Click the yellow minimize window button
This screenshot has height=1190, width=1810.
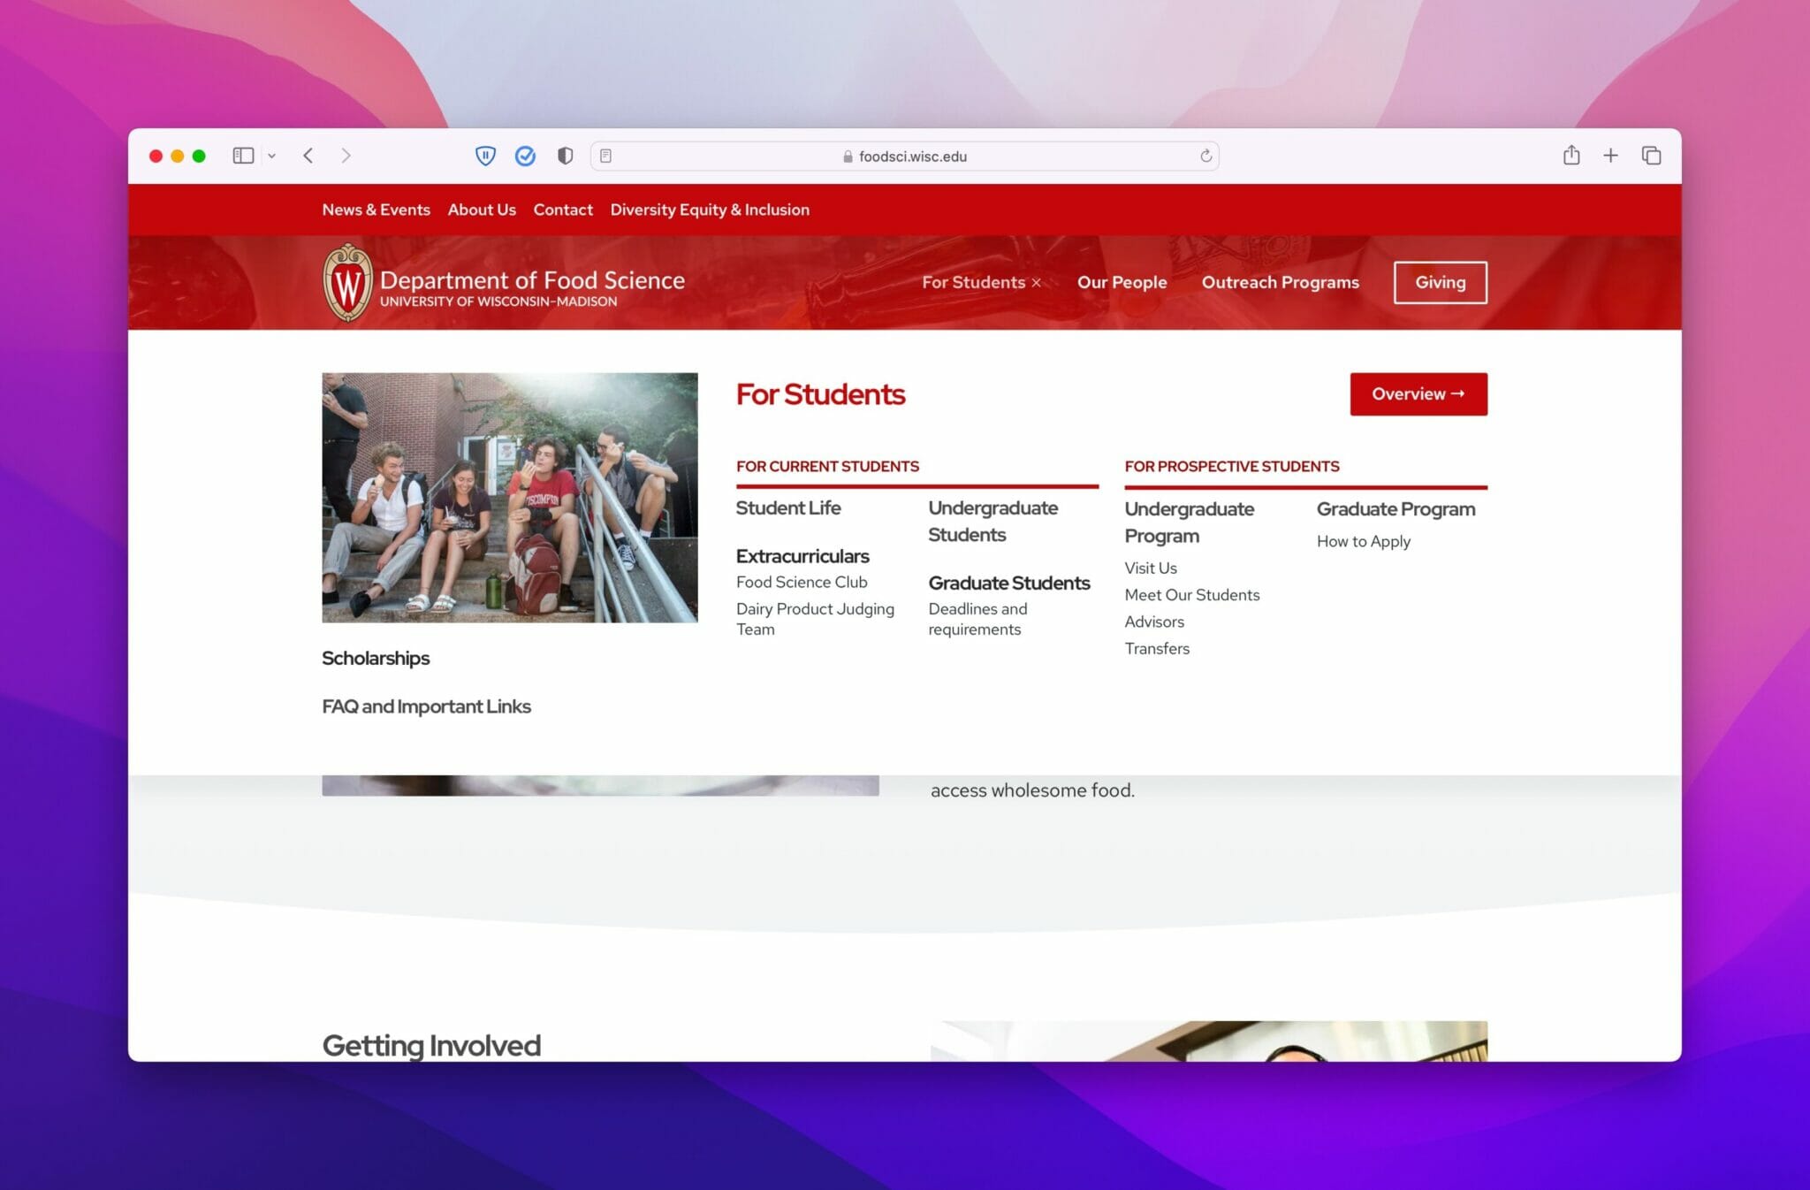pos(177,156)
